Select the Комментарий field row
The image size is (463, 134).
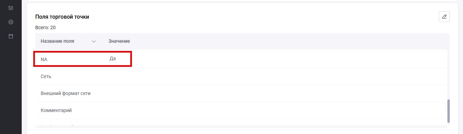[x=241, y=110]
